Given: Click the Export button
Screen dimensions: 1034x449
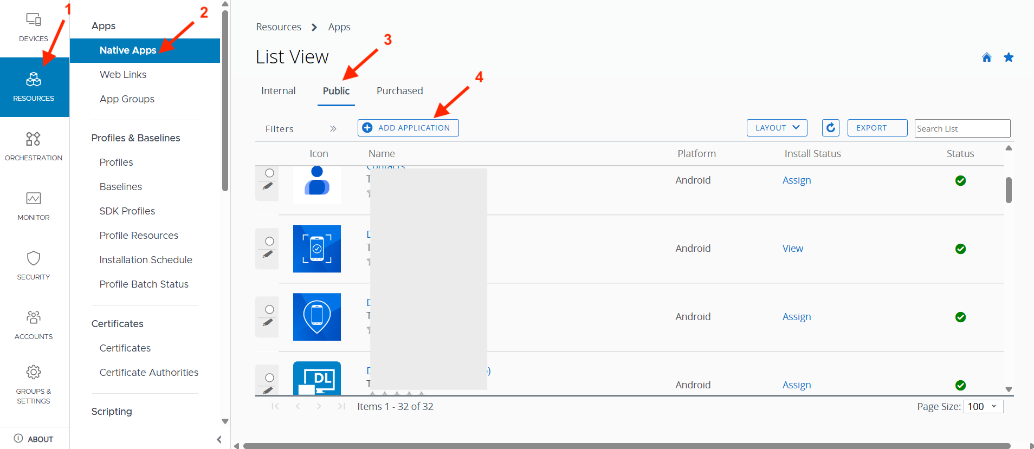Looking at the screenshot, I should 877,128.
